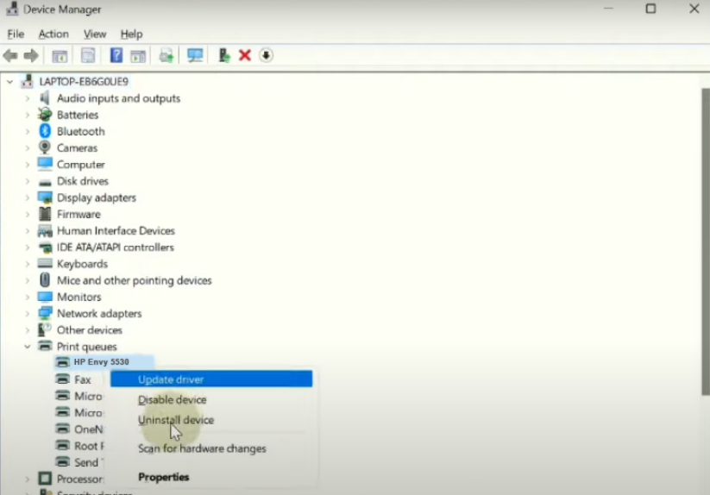Show/hide console tree toolbar icon
The image size is (710, 495).
point(60,56)
